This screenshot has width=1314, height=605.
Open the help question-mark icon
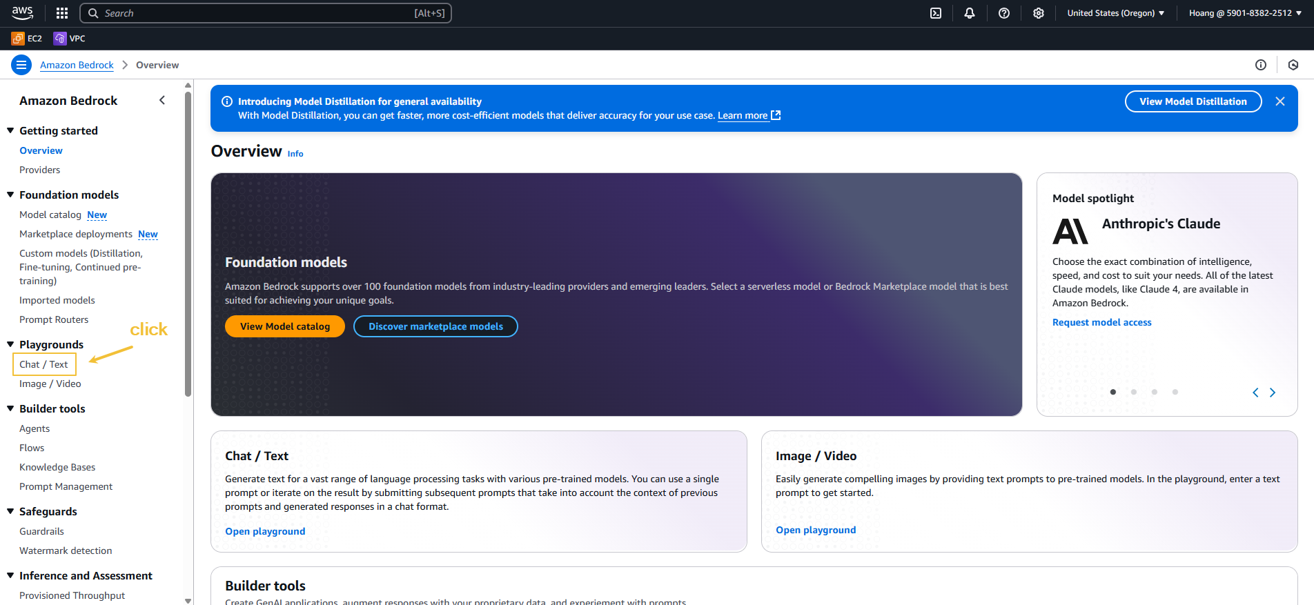point(1004,13)
